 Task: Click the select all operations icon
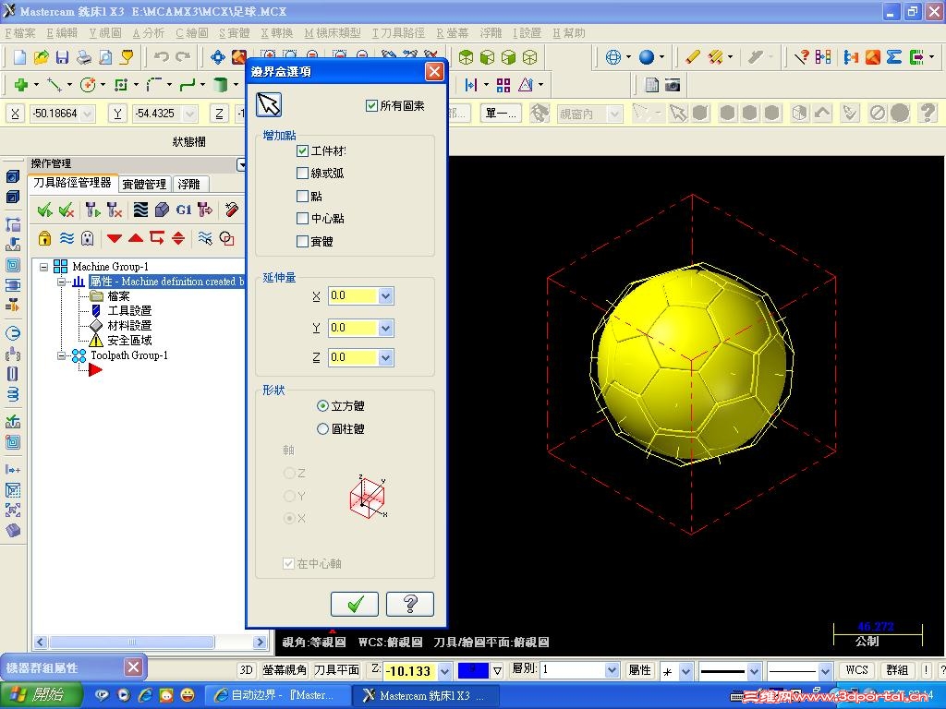(x=44, y=210)
